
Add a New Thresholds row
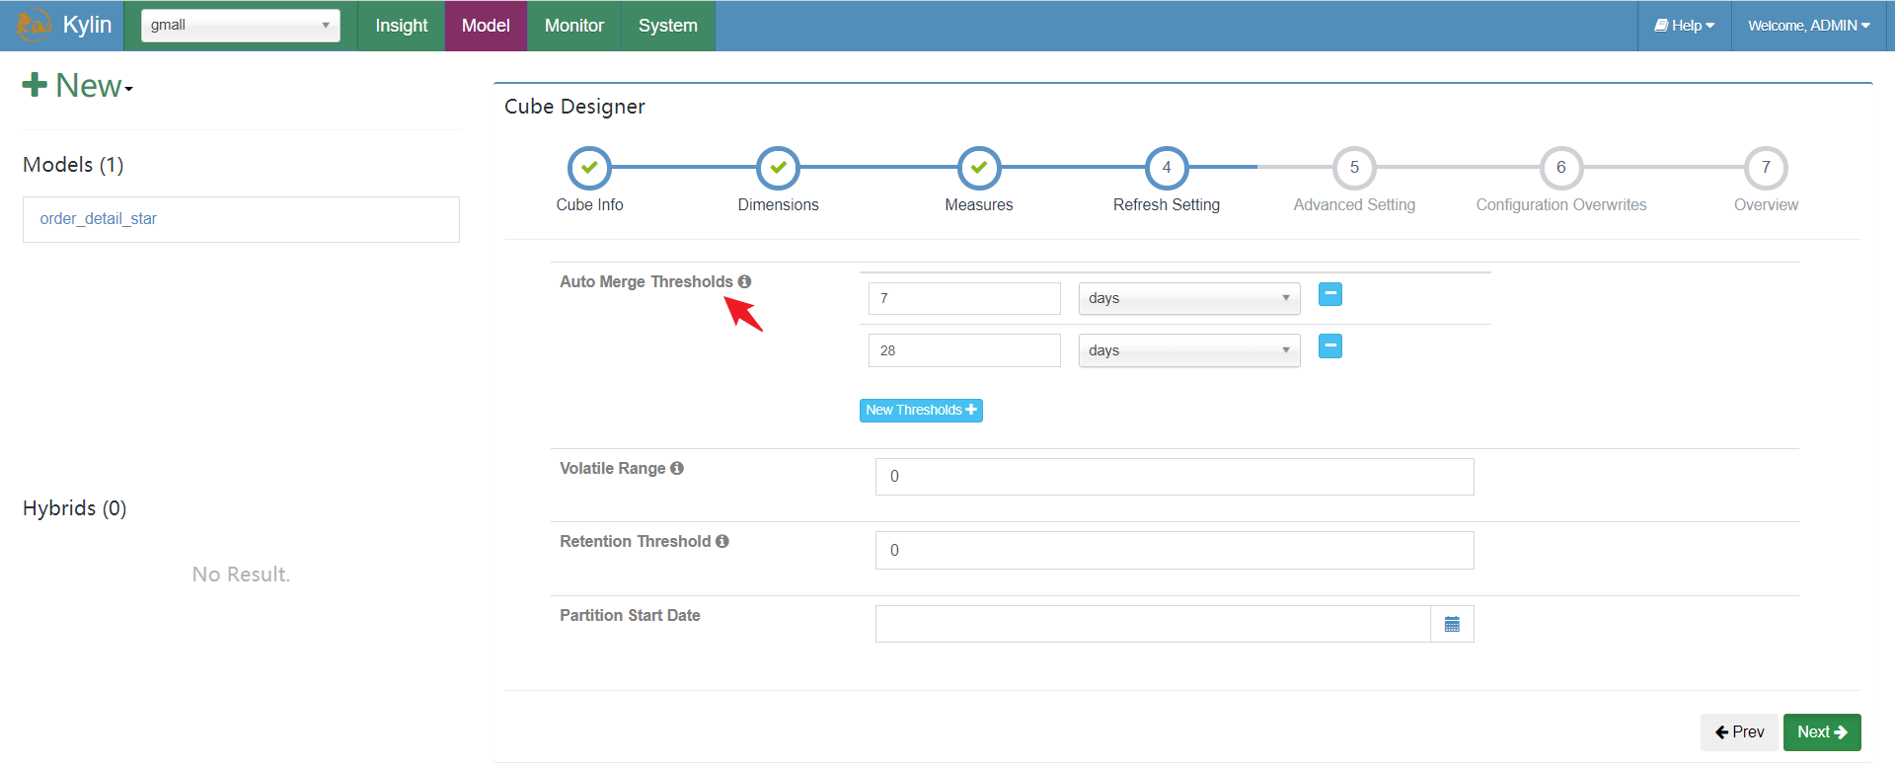[x=921, y=410]
